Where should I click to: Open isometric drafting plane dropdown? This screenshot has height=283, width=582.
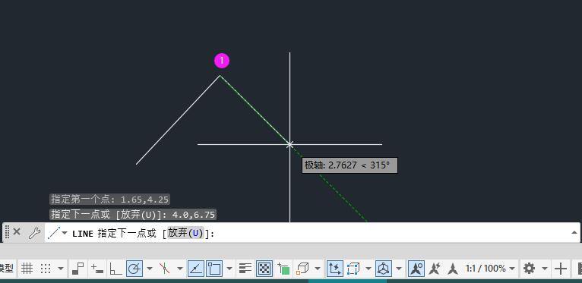point(179,268)
